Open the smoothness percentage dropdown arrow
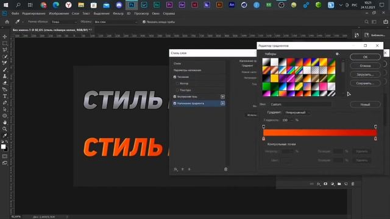The height and width of the screenshot is (219, 390). (292, 120)
